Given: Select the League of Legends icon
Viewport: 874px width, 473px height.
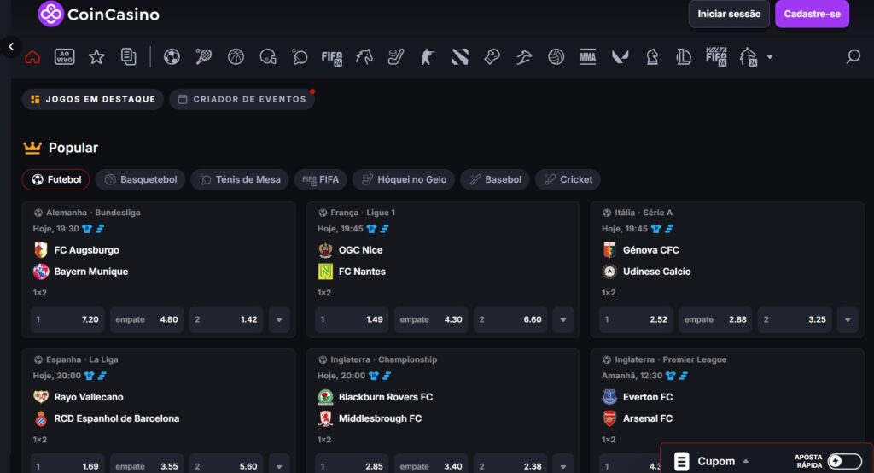Looking at the screenshot, I should click(x=684, y=57).
